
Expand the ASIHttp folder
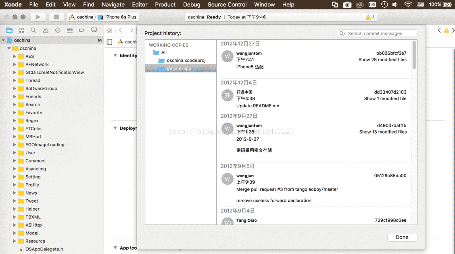15,225
